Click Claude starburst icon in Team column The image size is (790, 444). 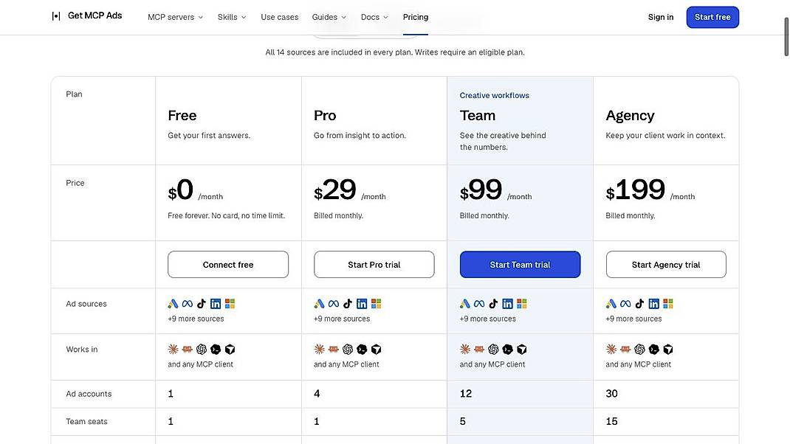point(464,349)
